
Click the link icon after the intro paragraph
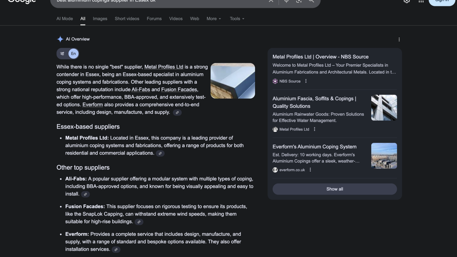pos(177,112)
